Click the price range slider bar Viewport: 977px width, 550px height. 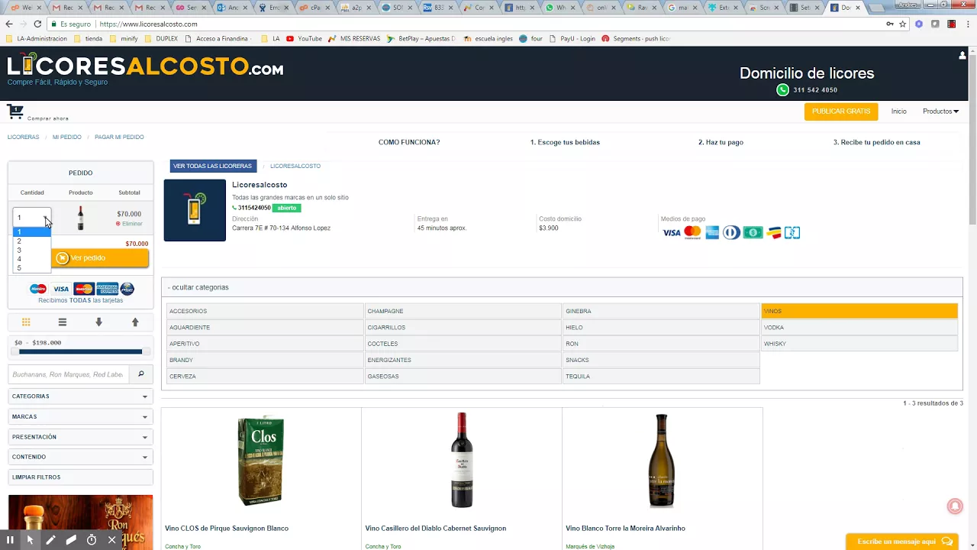80,352
